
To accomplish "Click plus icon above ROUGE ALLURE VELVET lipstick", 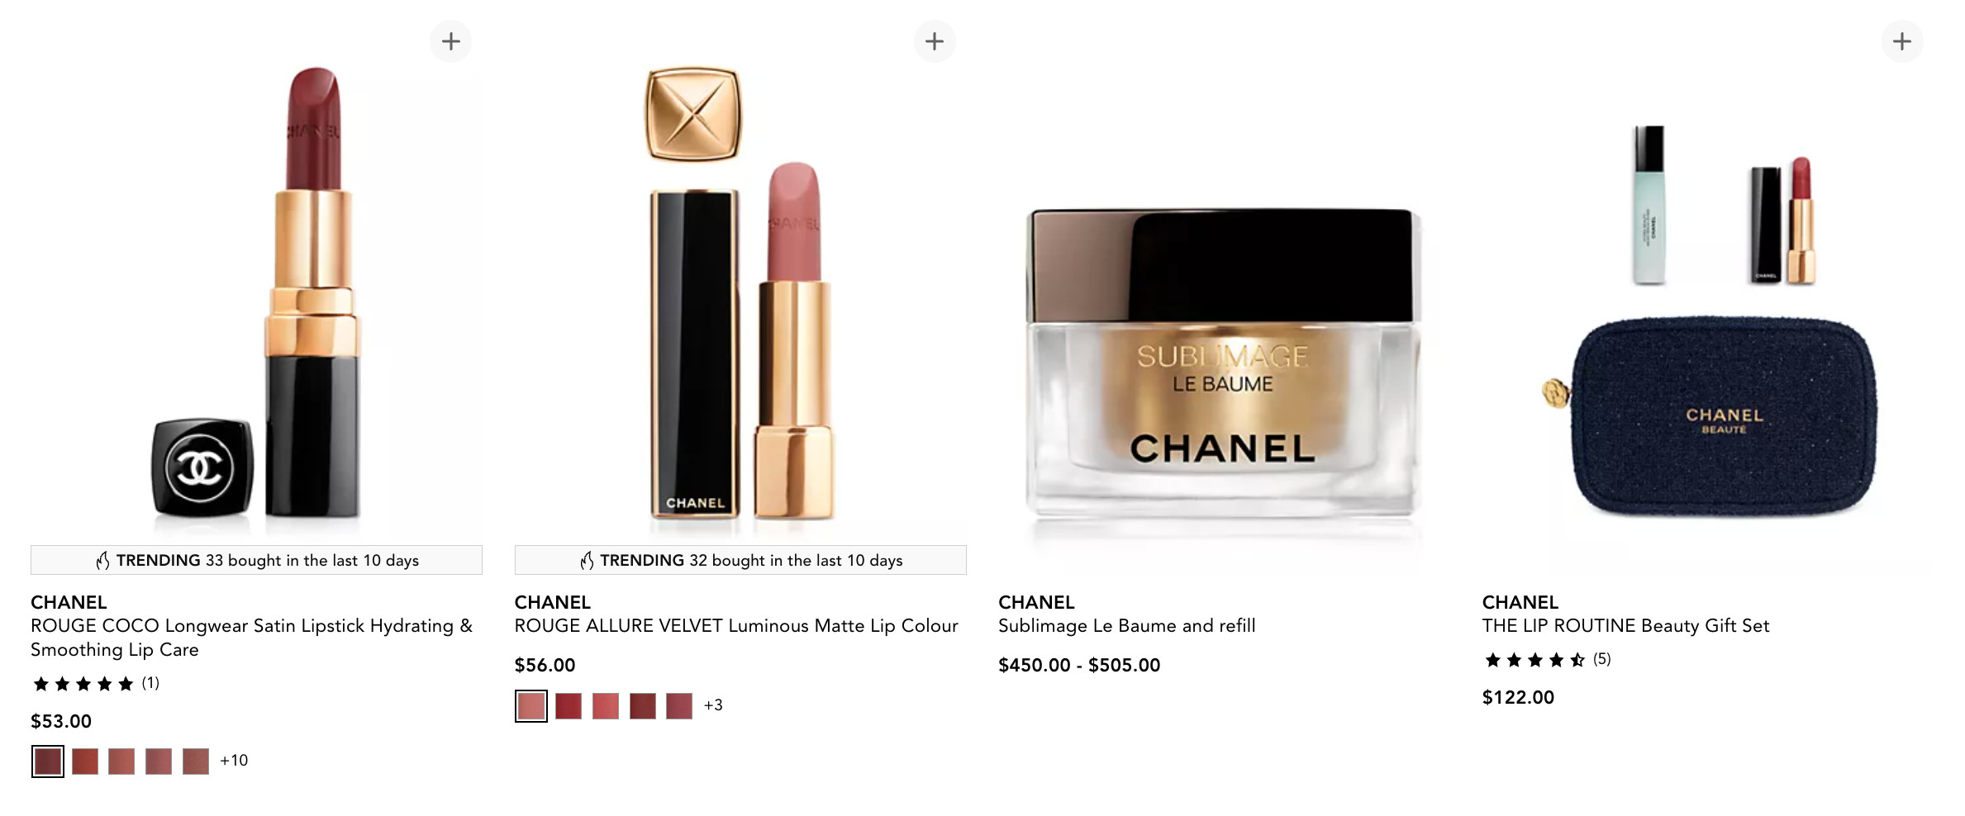I will (935, 41).
